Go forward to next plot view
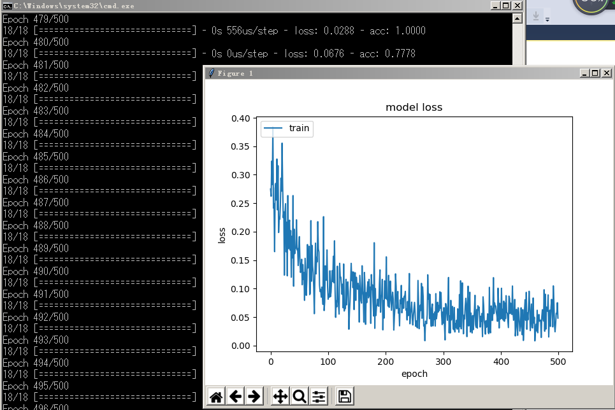 pyautogui.click(x=254, y=397)
